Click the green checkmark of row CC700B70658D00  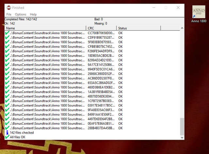click(7, 33)
